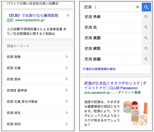Fill the query with the 肥満 外来 arrow icon
Screen dimensions: 154x132
click(146, 17)
